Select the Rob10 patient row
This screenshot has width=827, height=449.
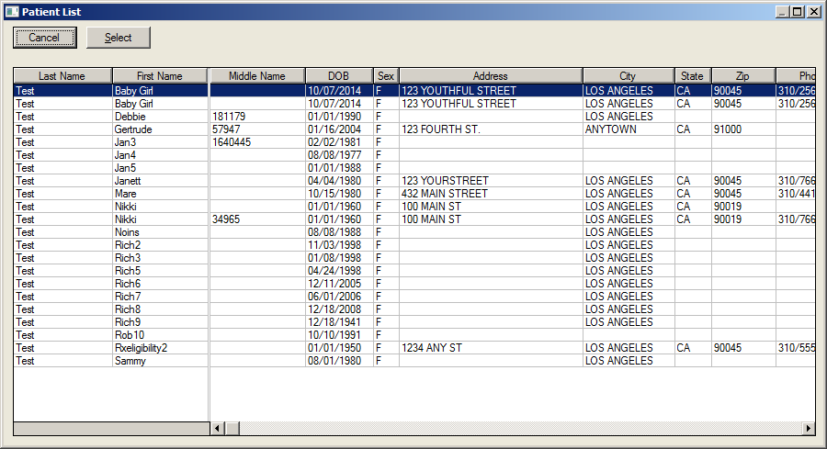coord(414,335)
